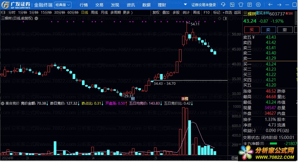Click 证券交易未登录 login link

(203, 5)
